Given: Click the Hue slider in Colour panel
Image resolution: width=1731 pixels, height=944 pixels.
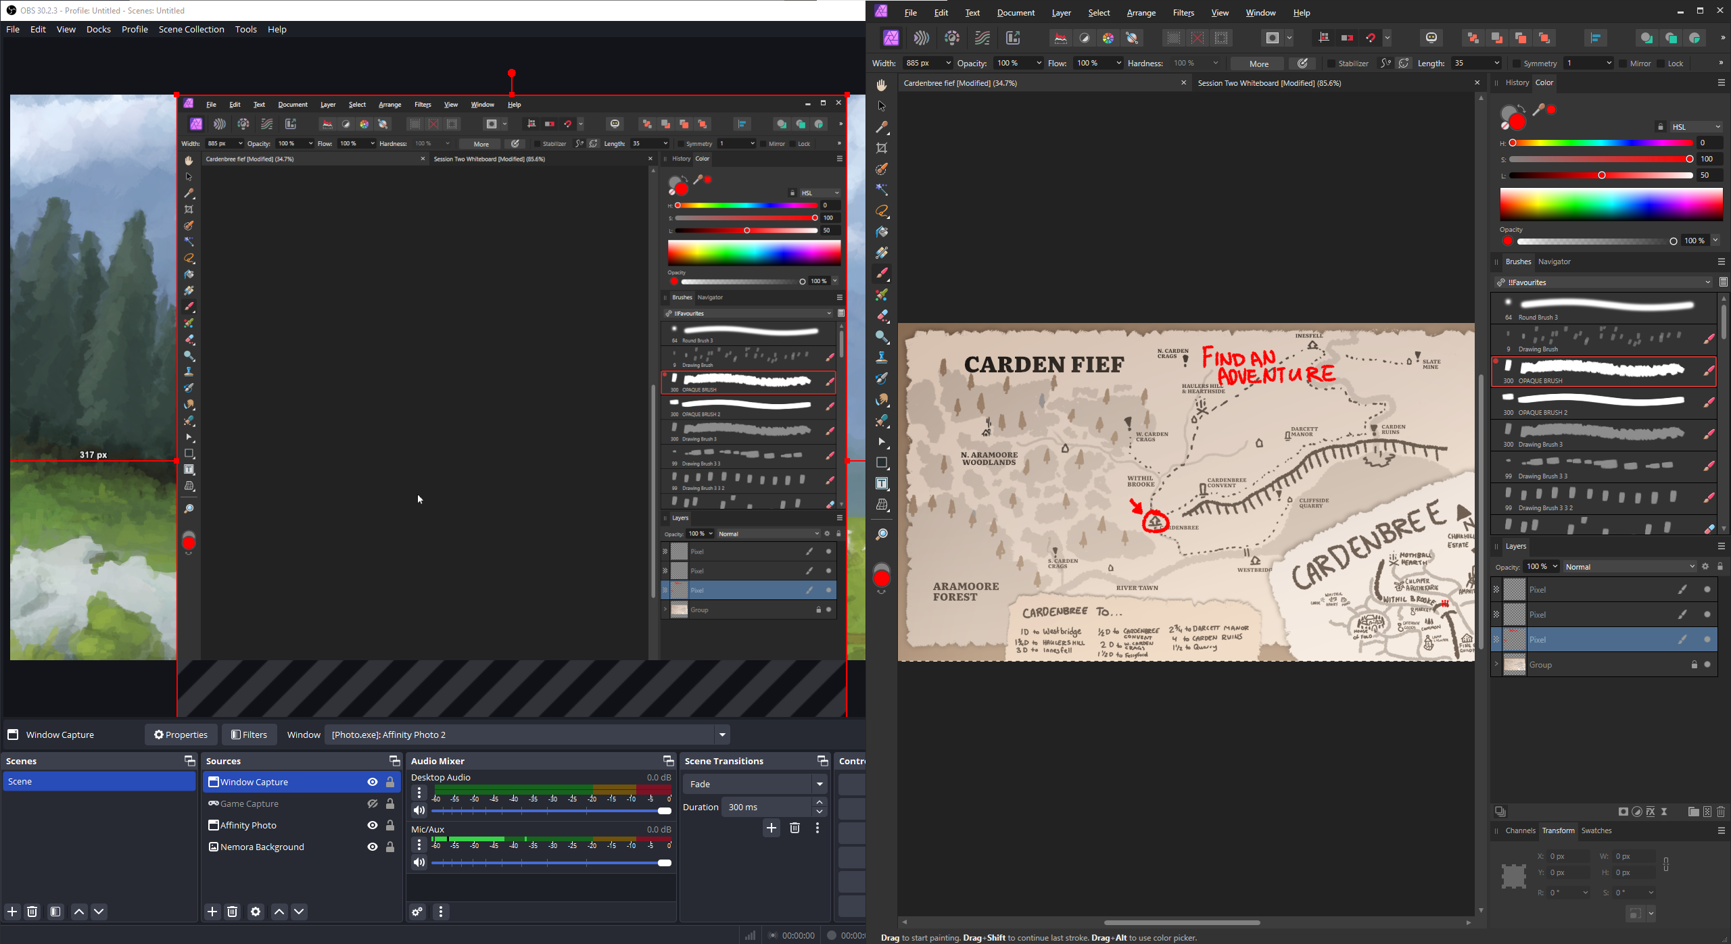Looking at the screenshot, I should click(x=1601, y=143).
